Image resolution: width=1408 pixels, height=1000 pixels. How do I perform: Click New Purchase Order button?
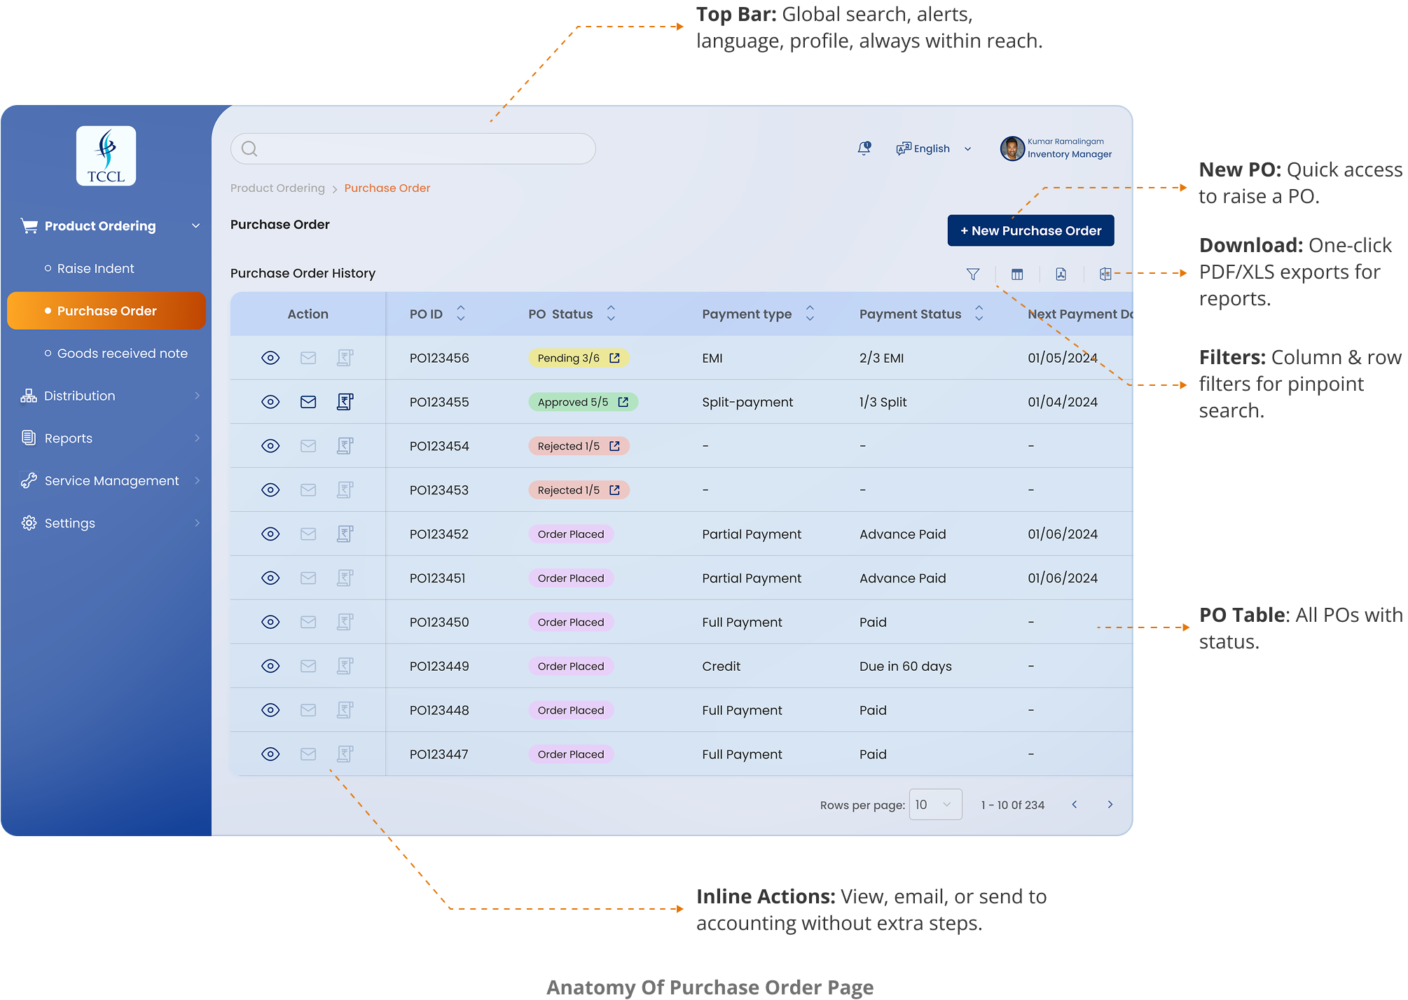(x=1030, y=230)
